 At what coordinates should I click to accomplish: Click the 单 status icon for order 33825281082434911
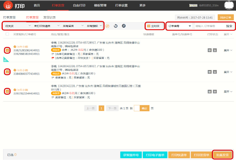pos(209,50)
